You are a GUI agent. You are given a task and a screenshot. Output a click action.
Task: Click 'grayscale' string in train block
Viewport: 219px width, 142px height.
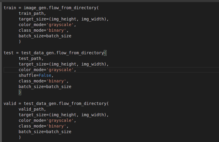pyautogui.click(x=60, y=25)
